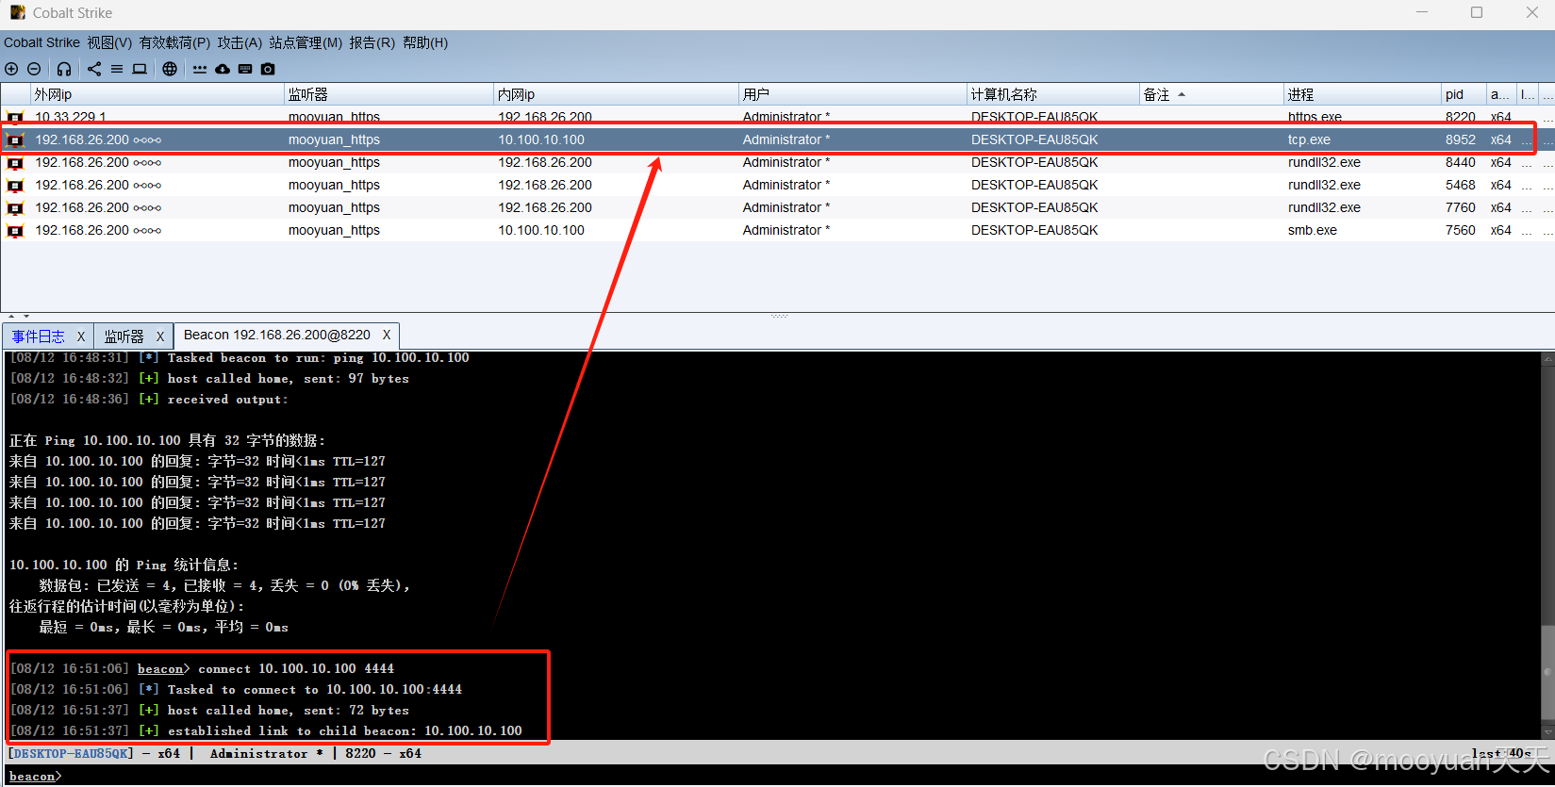Click 'connect 10.100.10.100 4444' console command
The image size is (1555, 787).
pyautogui.click(x=296, y=668)
